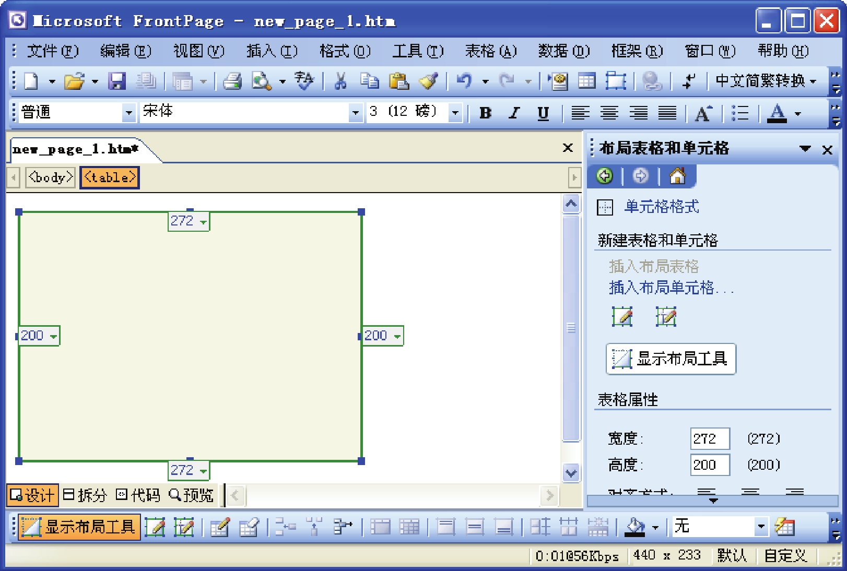Click bulleted list icon
Image resolution: width=847 pixels, height=571 pixels.
point(740,113)
